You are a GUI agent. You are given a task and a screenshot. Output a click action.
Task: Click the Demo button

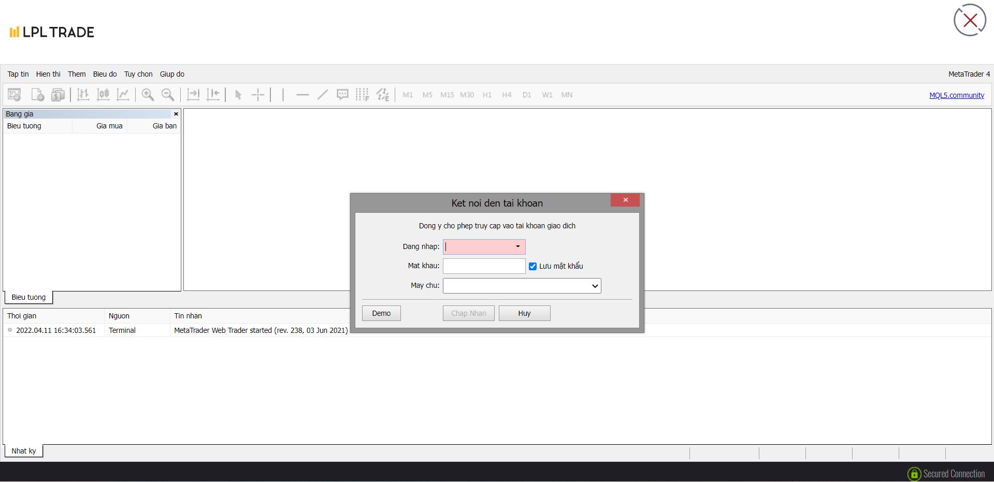tap(381, 313)
